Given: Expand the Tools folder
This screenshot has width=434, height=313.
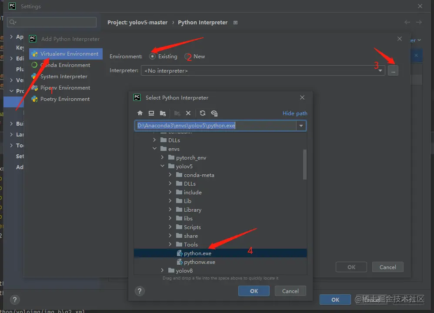Looking at the screenshot, I should 170,244.
